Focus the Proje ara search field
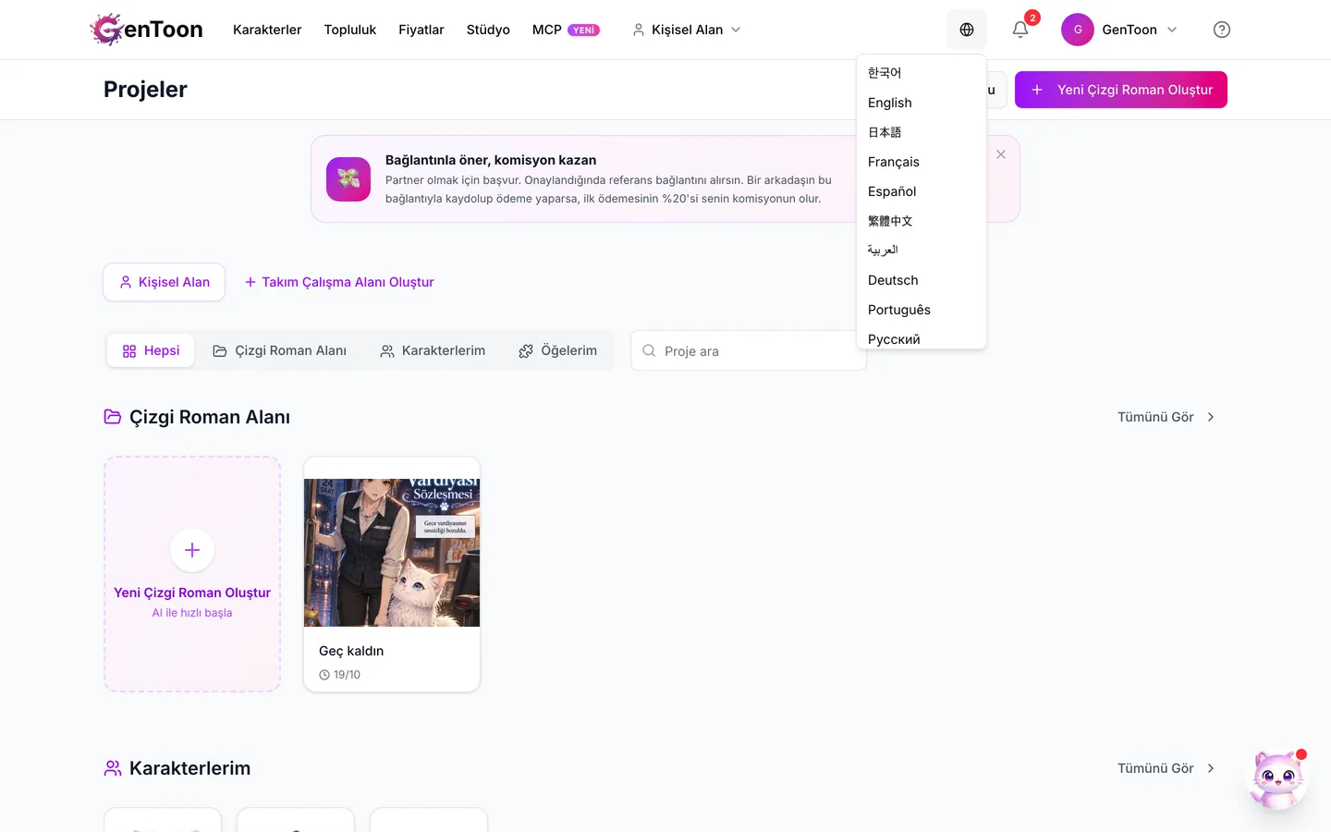The width and height of the screenshot is (1331, 832). click(x=749, y=350)
